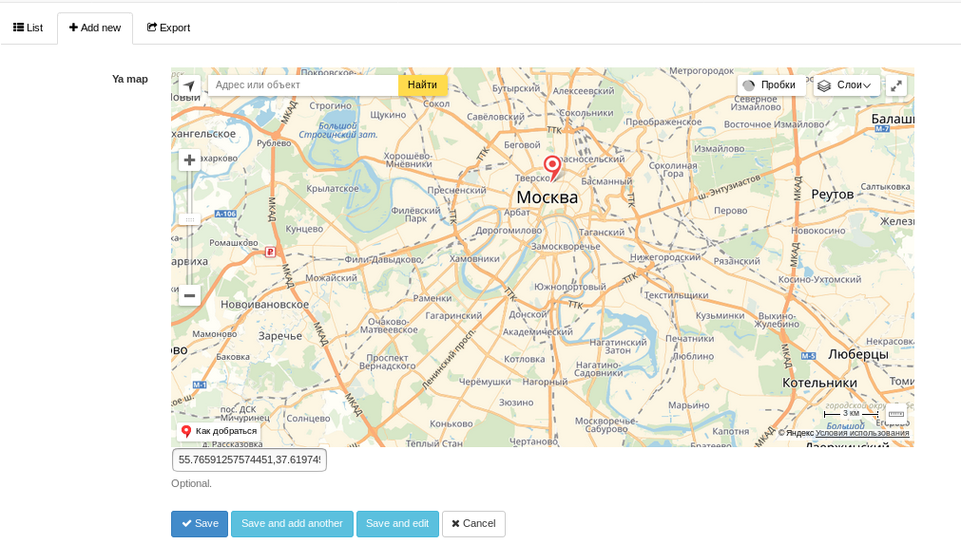Click the Котельники label on map

point(819,383)
